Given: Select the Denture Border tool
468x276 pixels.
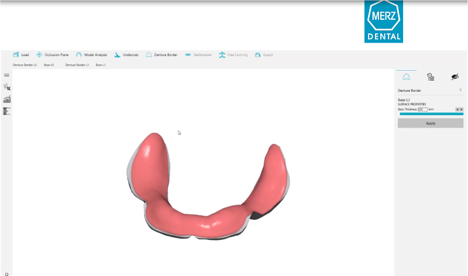Looking at the screenshot, I should 149,55.
